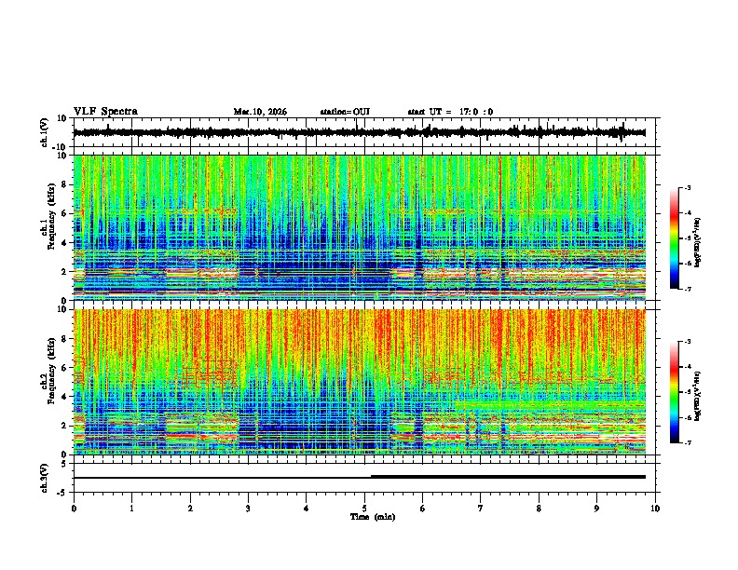
Task: Click time axis tick label "3"
Action: [248, 509]
